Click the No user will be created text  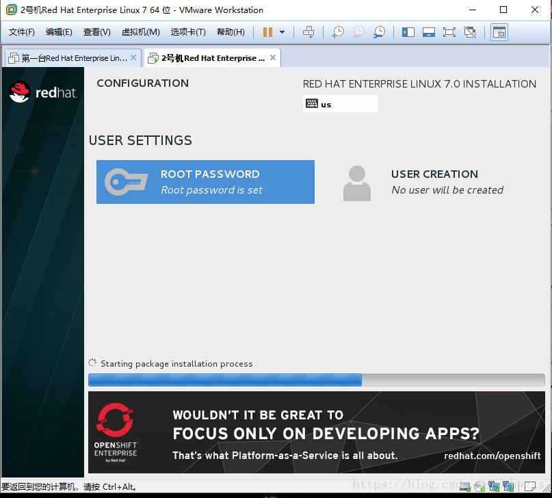pos(447,190)
